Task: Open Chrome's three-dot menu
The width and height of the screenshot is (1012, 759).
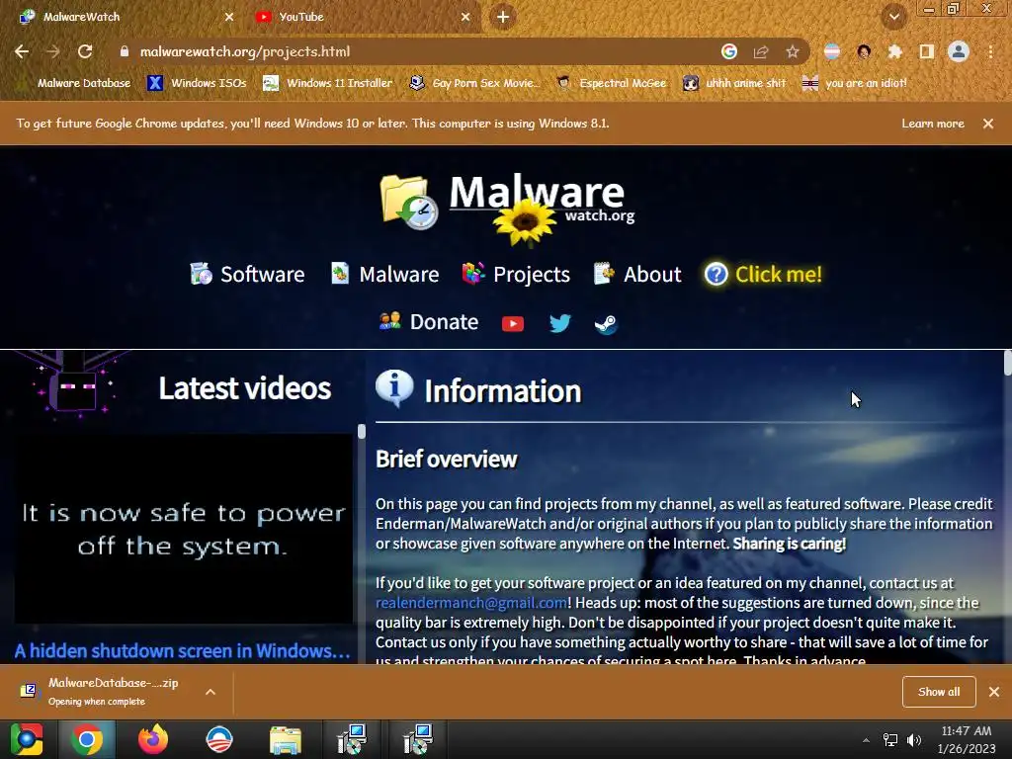Action: tap(990, 51)
